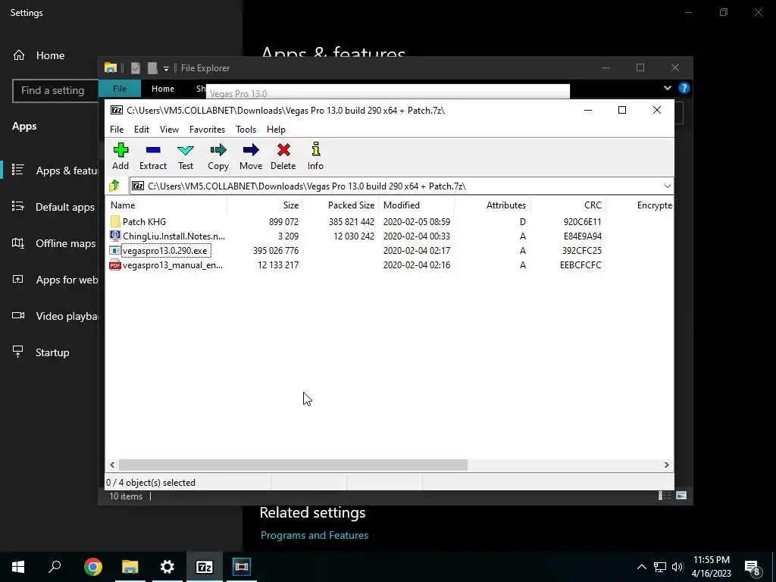Click the size value 12 133 217
776x582 pixels.
point(278,264)
